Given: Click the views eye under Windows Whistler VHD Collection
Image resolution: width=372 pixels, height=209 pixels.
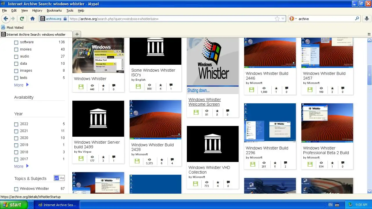Looking at the screenshot, I should coord(207,182).
